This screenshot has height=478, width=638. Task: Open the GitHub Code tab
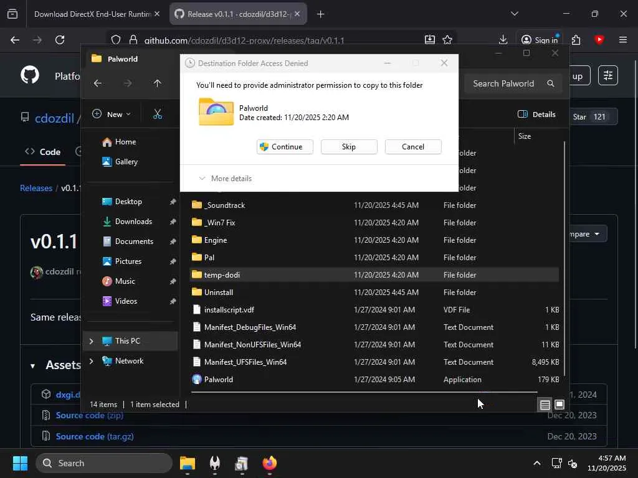43,152
